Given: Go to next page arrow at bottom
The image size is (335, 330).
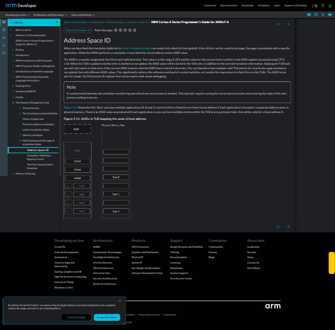Looking at the screenshot, I should pos(288,226).
